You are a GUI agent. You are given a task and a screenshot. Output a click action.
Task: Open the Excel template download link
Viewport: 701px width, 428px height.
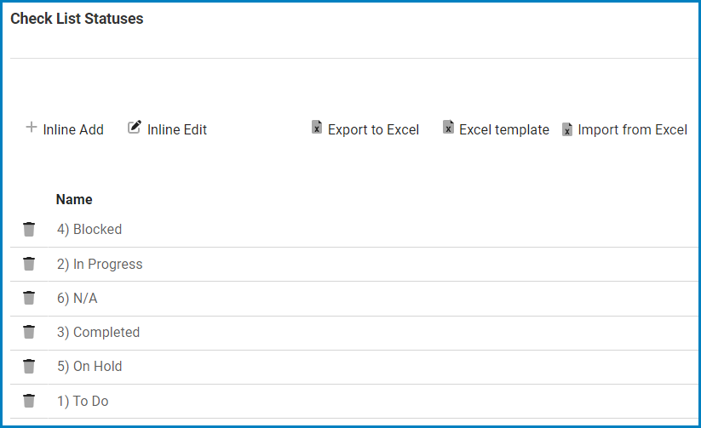tap(503, 130)
